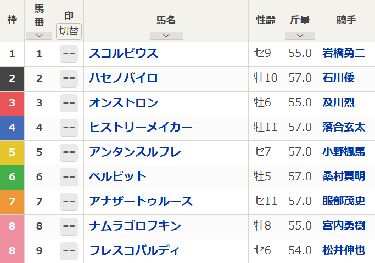The height and width of the screenshot is (263, 375).
Task: Open the 馬番 sort dropdown arrow
Action: coord(39,36)
